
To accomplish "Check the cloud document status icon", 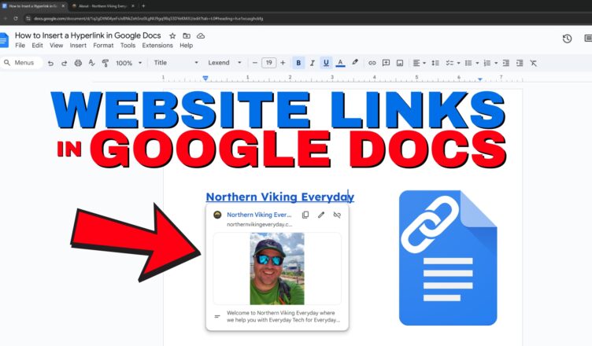I will pos(201,36).
